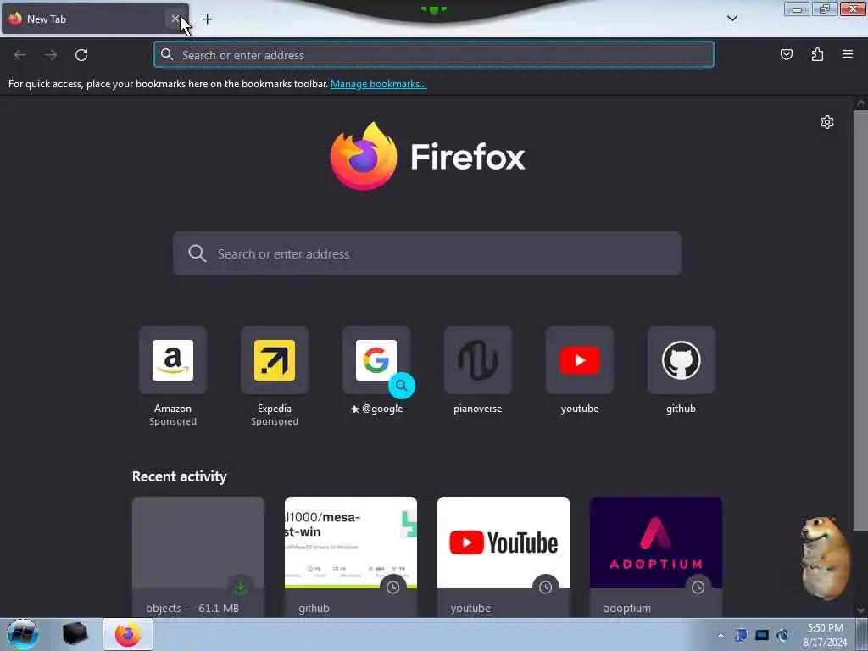Show hidden system tray icons arrow
Image resolution: width=868 pixels, height=651 pixels.
721,636
